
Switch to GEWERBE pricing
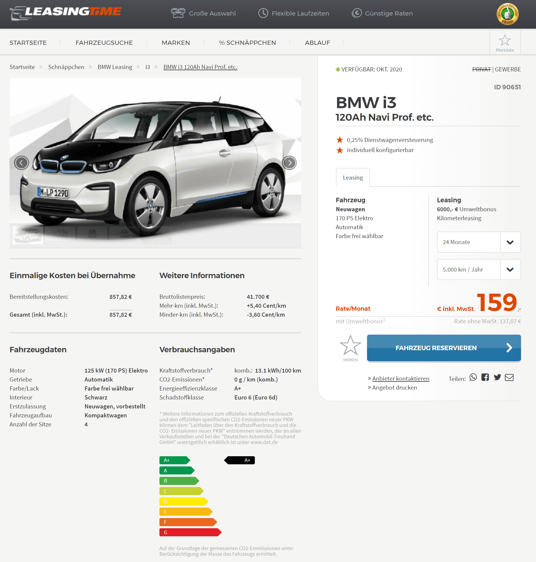tap(508, 69)
